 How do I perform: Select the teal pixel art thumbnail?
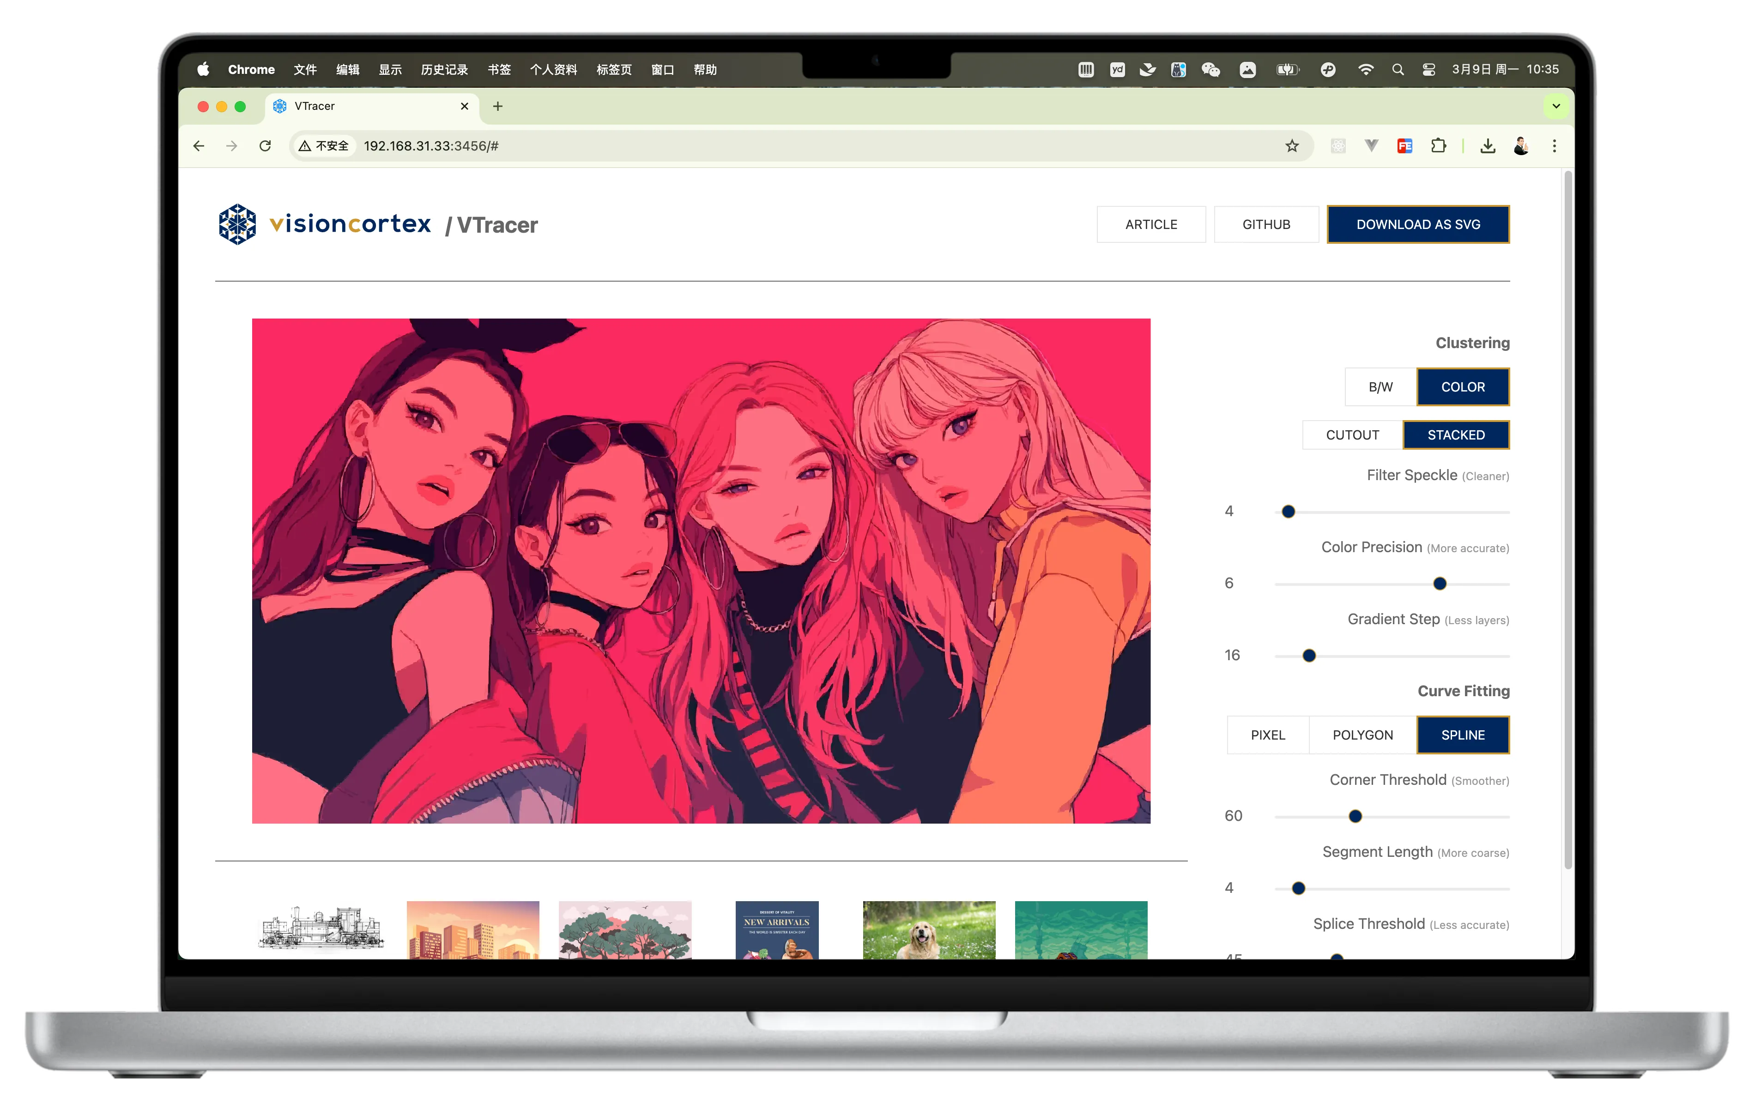pos(1081,930)
